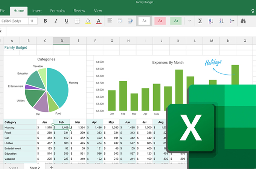Apply the red 'Aa' cell style swatch

click(x=160, y=21)
